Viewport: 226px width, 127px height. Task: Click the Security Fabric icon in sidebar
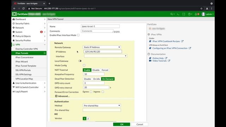[x=13, y=24]
